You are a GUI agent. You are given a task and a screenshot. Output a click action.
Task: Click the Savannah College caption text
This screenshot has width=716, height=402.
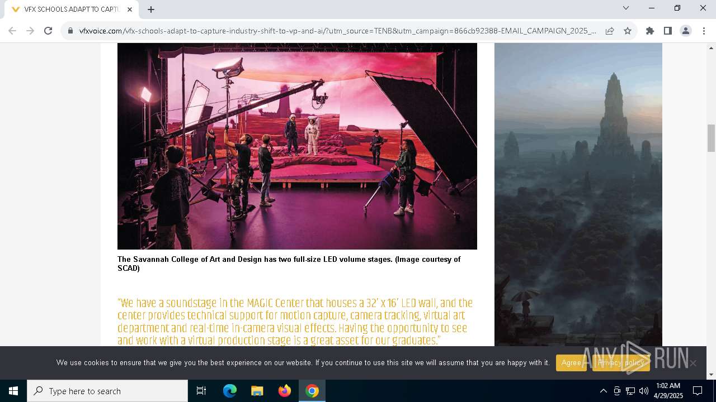289,264
